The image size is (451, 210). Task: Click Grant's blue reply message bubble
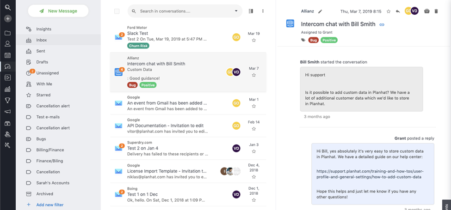[373, 174]
